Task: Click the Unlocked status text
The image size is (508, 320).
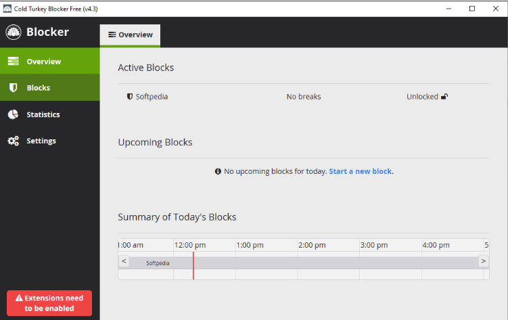Action: [422, 97]
